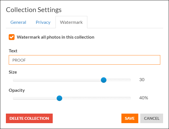The height and width of the screenshot is (129, 169).
Task: Cancel the settings dialog
Action: (152, 118)
